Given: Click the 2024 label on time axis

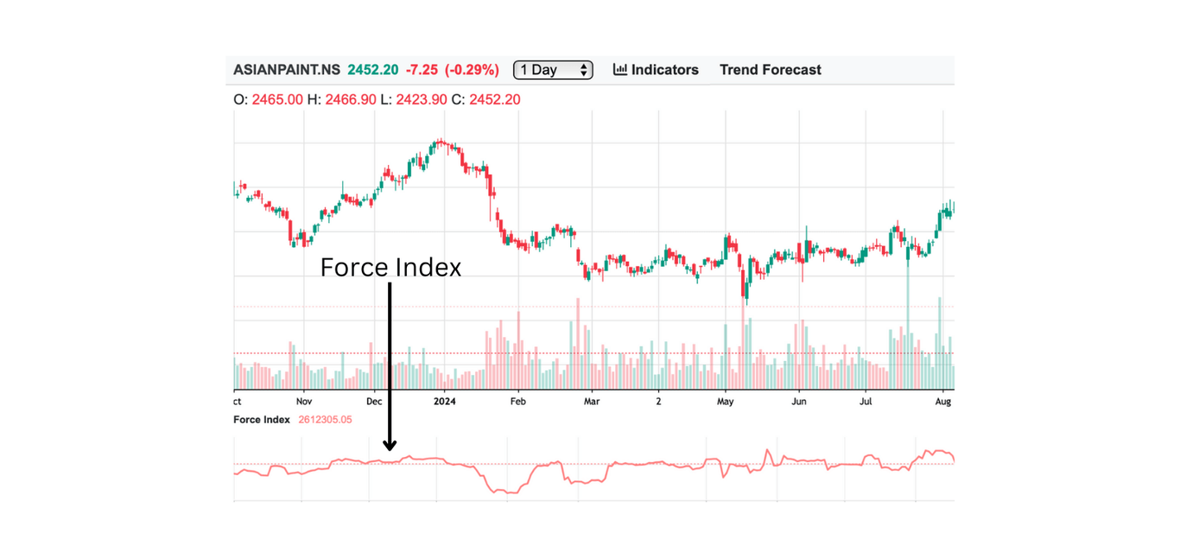Looking at the screenshot, I should point(445,402).
